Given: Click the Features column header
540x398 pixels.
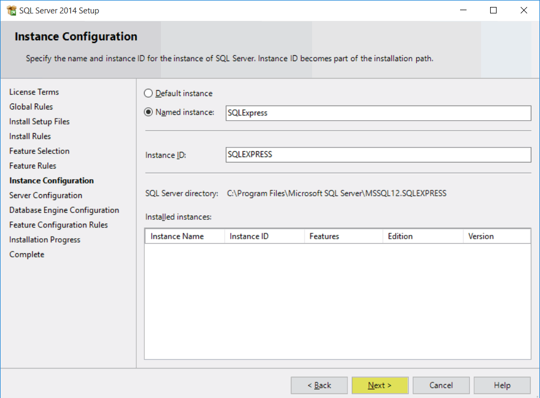Looking at the screenshot, I should coord(344,237).
